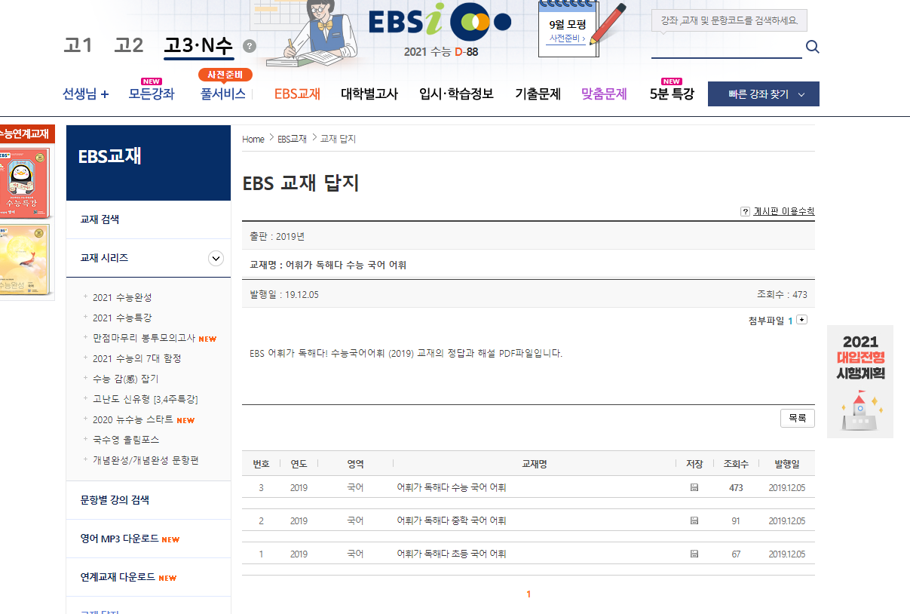Save file for 어휘가 독해다 수능 국어 어휘 row

[694, 488]
